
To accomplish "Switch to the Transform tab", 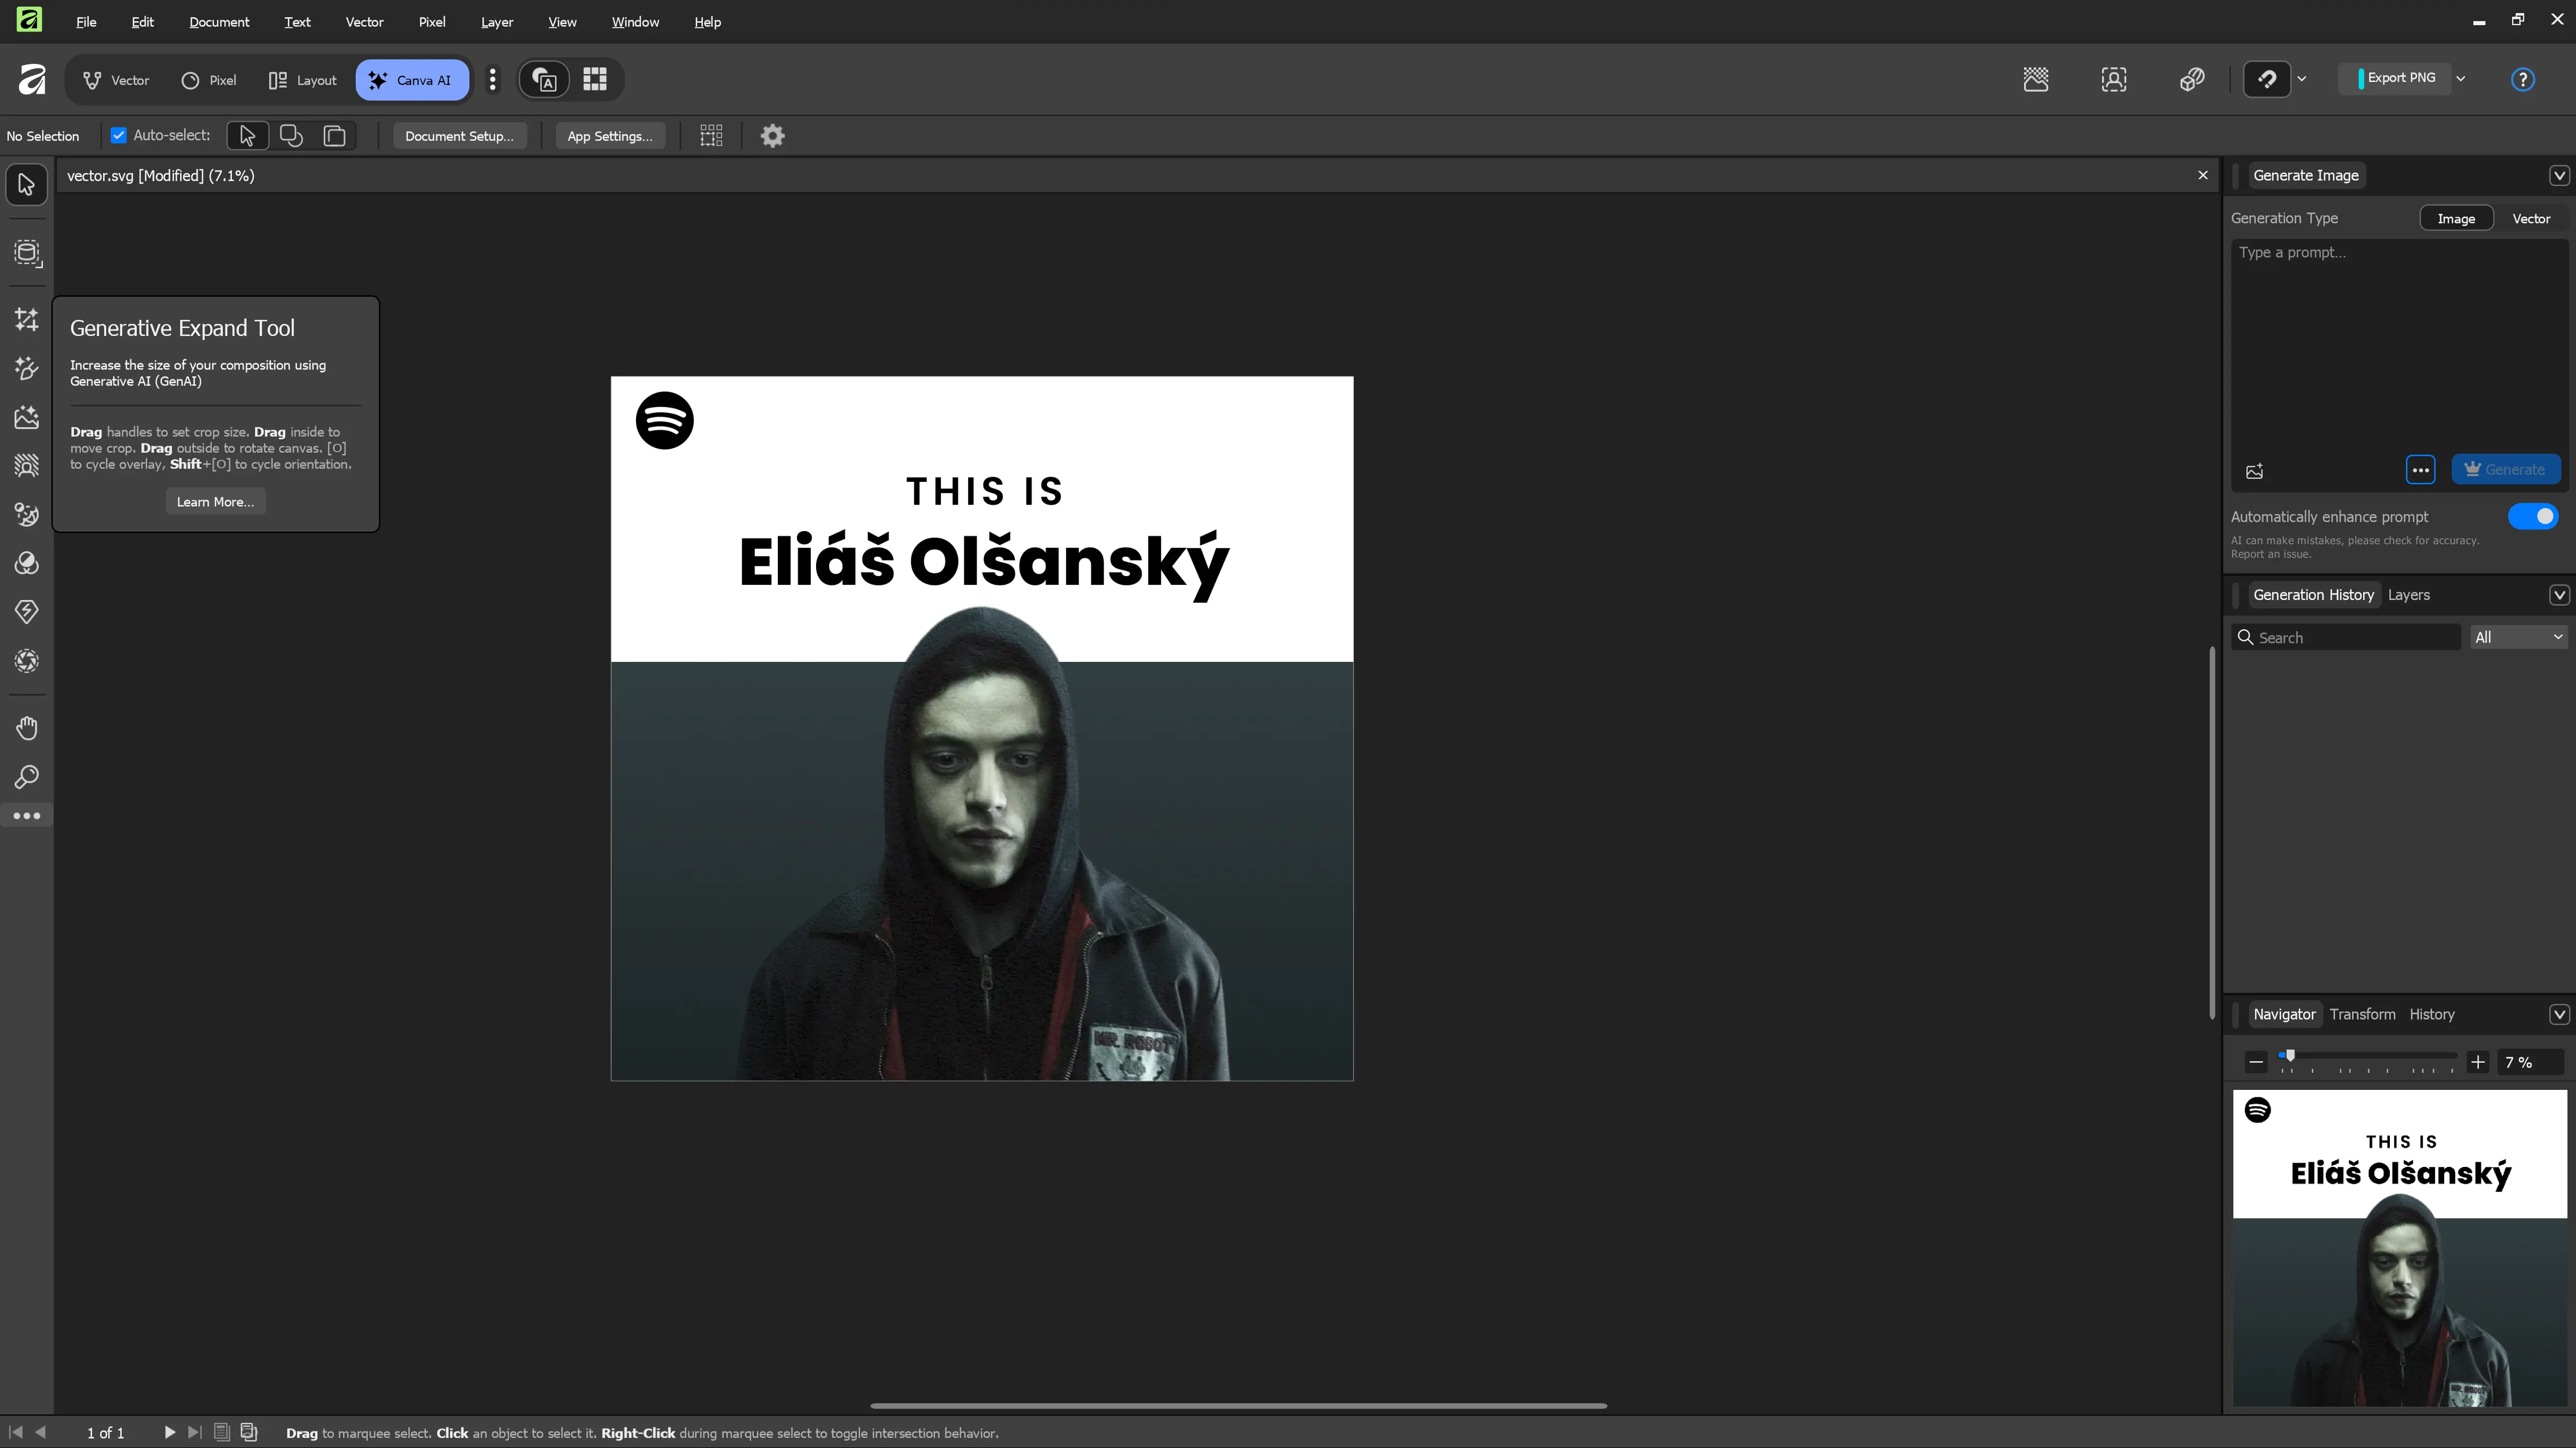I will click(x=2362, y=1014).
